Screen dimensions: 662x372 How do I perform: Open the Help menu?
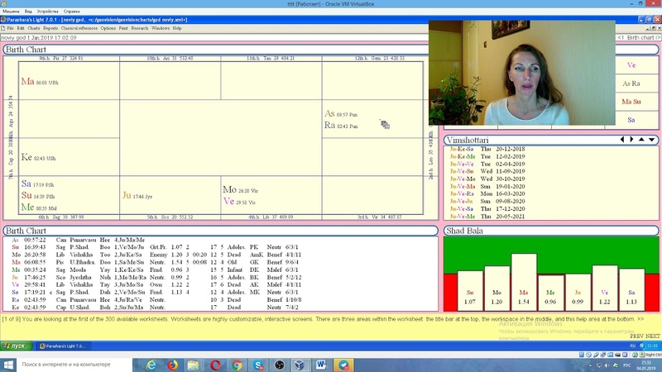pos(177,28)
